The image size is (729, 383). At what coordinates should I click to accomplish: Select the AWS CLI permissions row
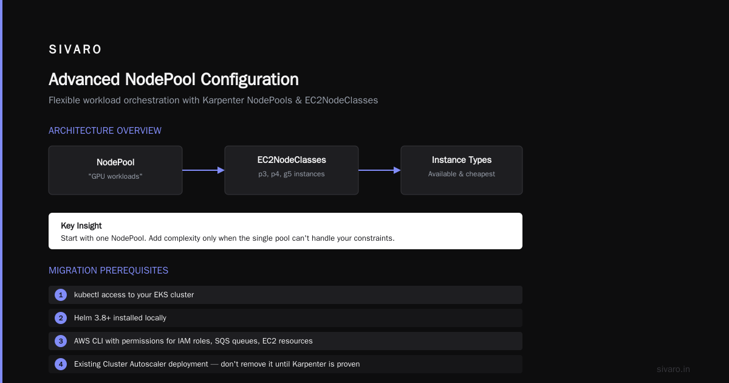286,341
